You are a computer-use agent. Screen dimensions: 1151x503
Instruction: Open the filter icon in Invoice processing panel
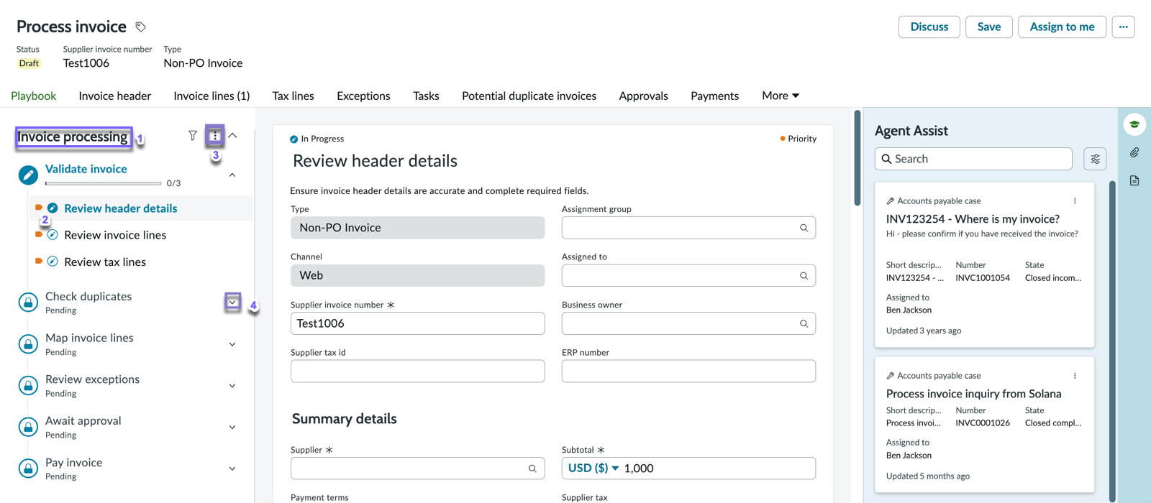[x=193, y=135]
